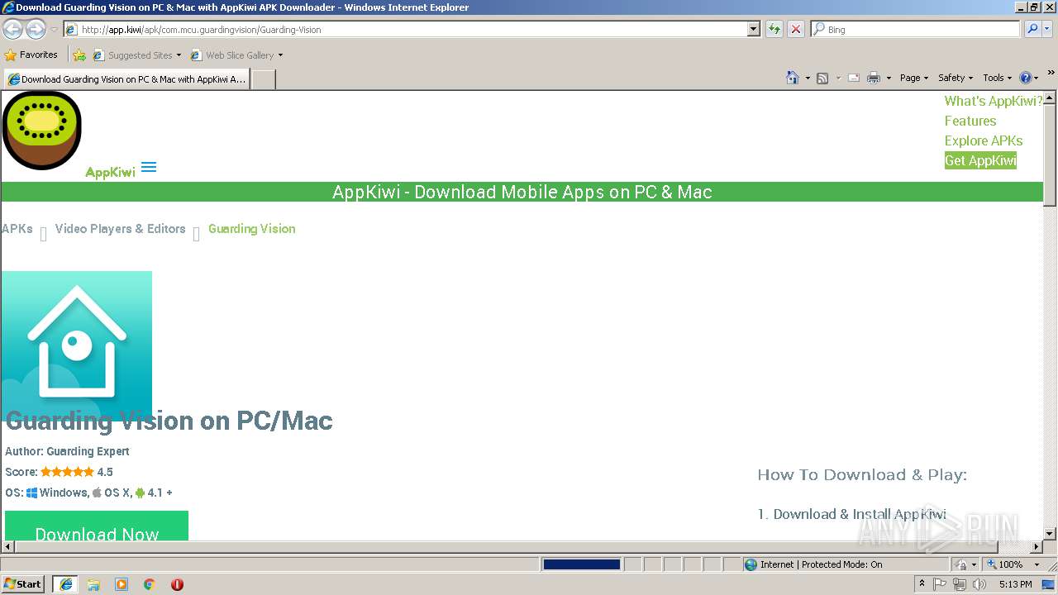Viewport: 1058px width, 595px height.
Task: Click the Print toolbar icon
Action: tap(874, 78)
